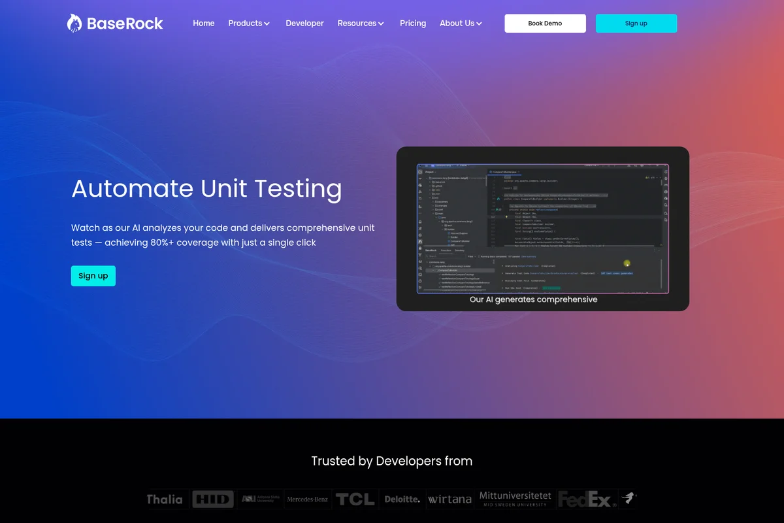Click the Thalia logo in the trusted developers strip

click(x=165, y=499)
